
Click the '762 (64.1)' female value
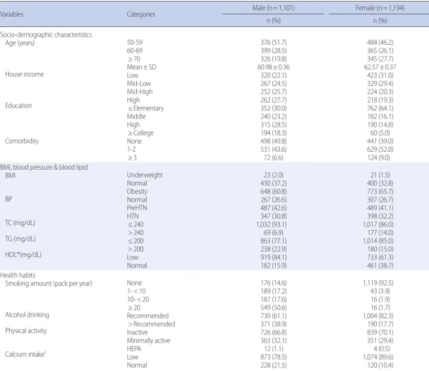(x=380, y=108)
